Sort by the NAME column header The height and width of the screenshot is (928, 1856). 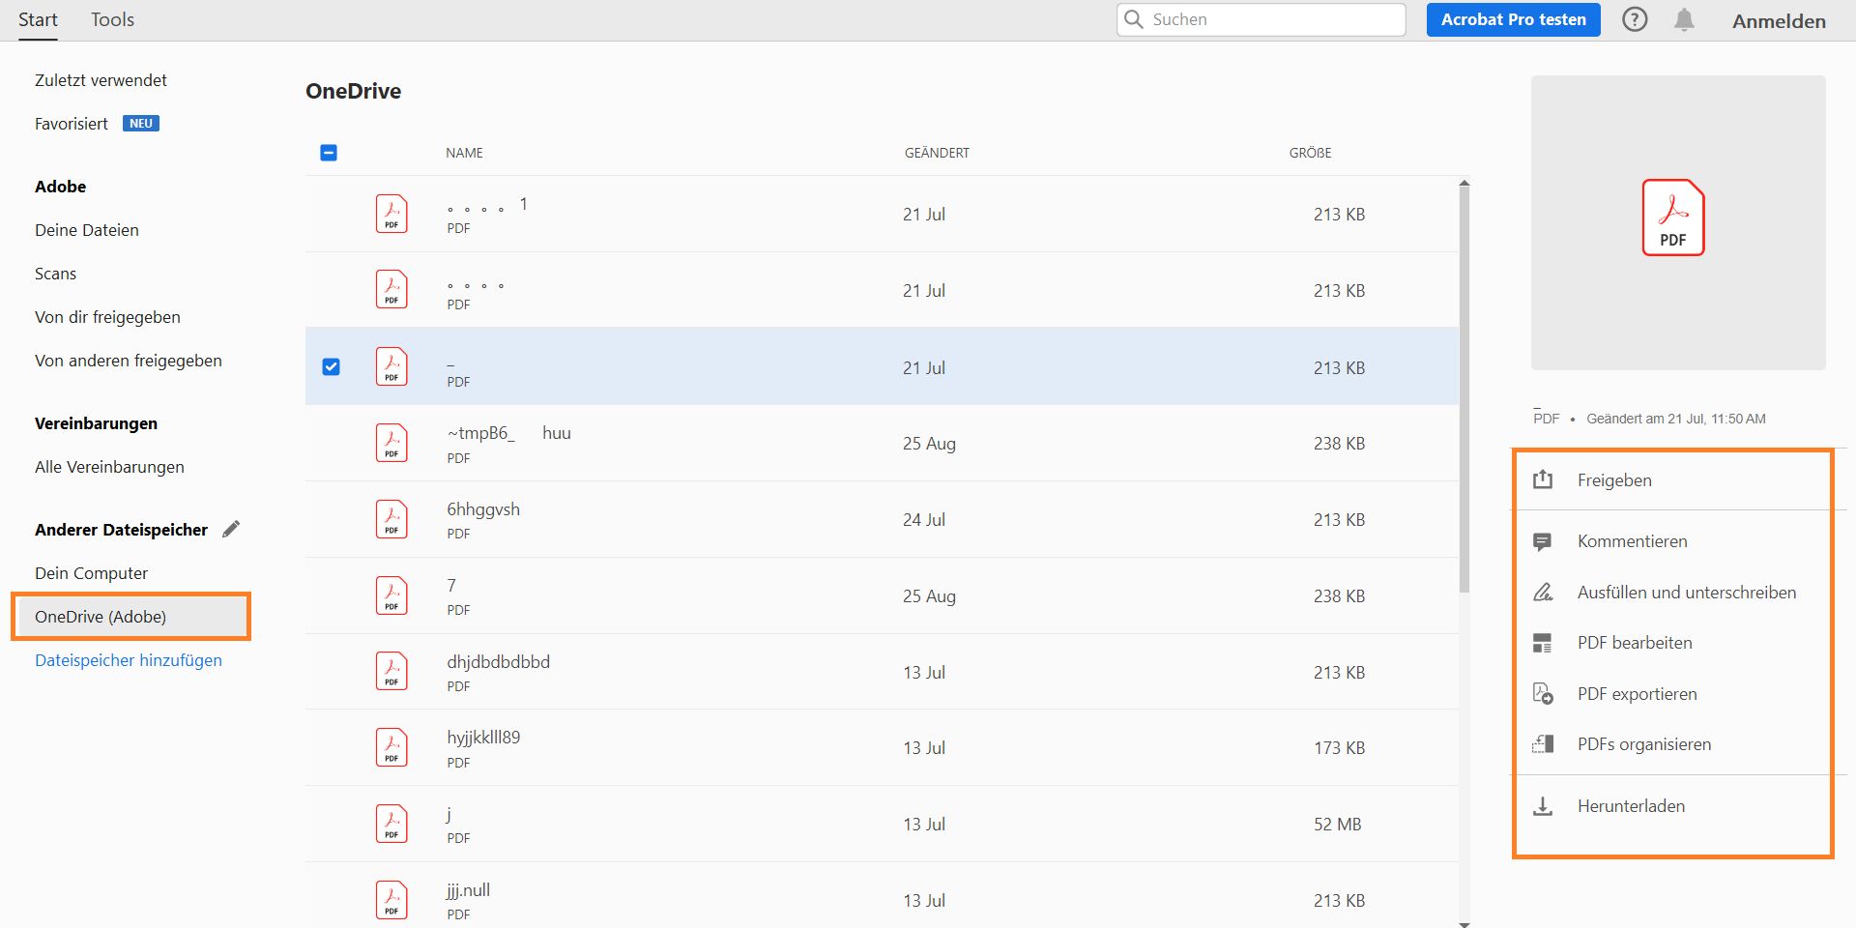[x=464, y=153]
